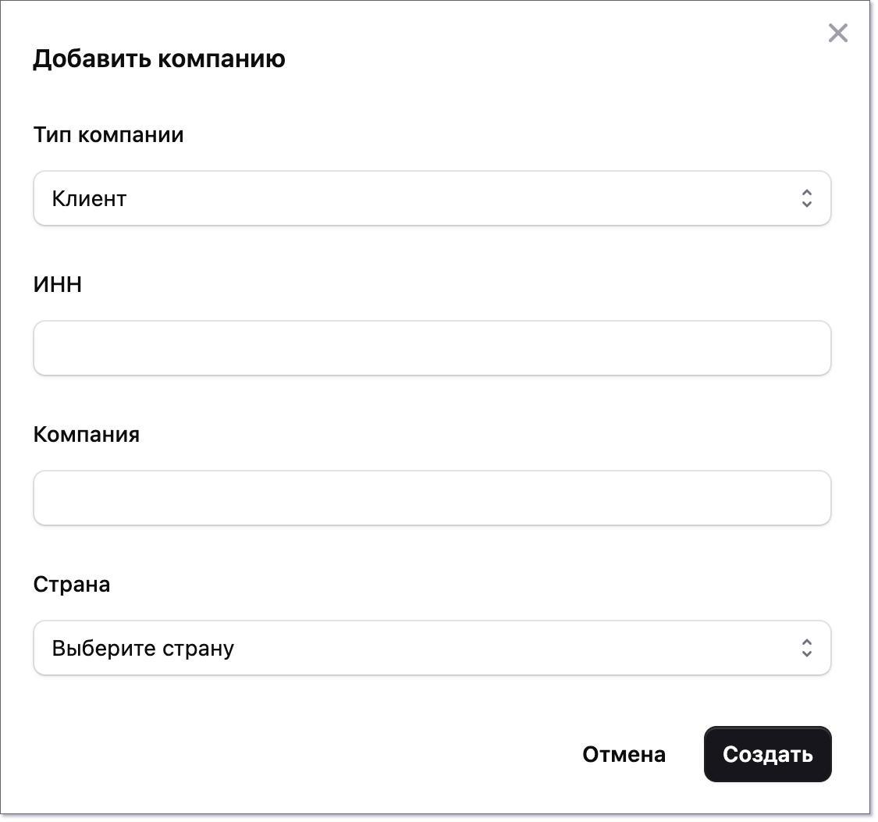878x822 pixels.
Task: Open the dropdown showing Клиент
Action: 432,198
